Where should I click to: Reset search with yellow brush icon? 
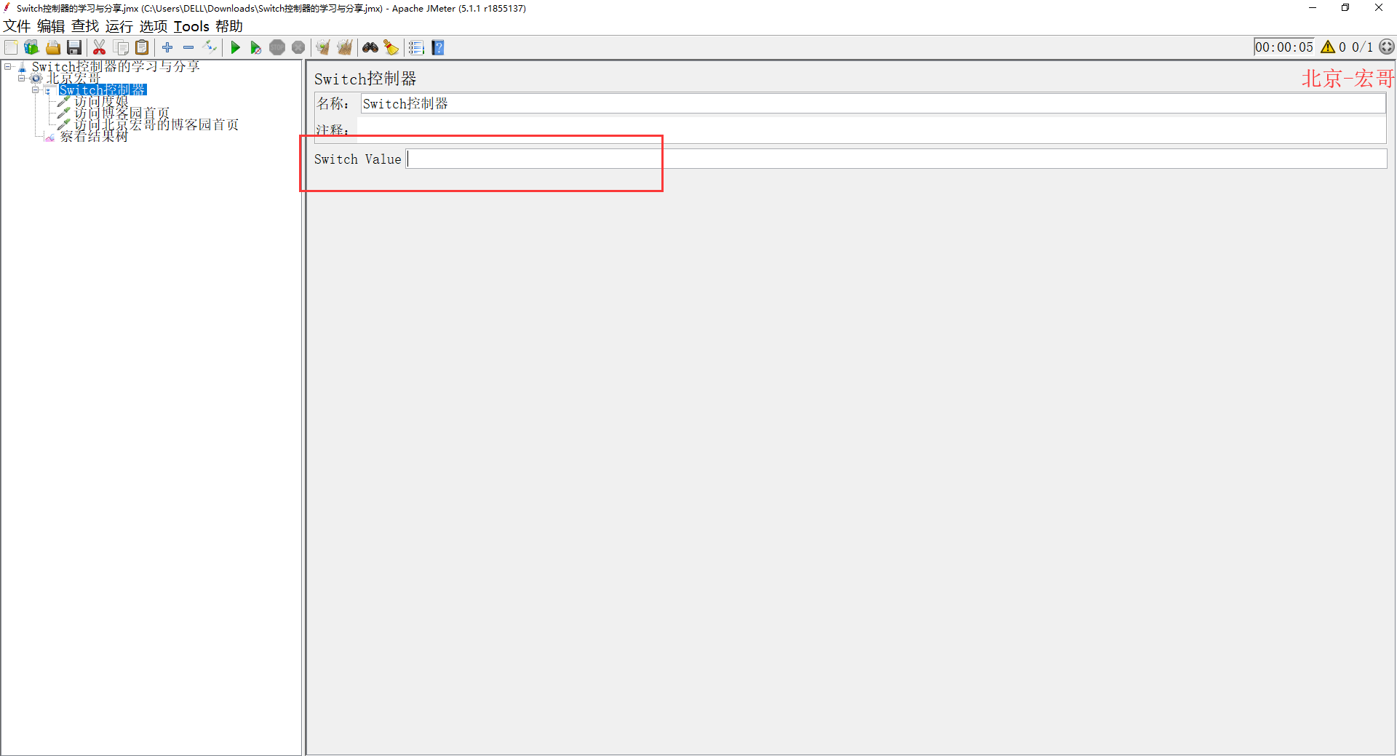tap(391, 47)
